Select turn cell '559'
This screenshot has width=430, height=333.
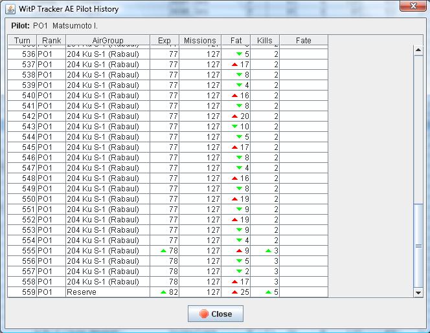[x=22, y=292]
